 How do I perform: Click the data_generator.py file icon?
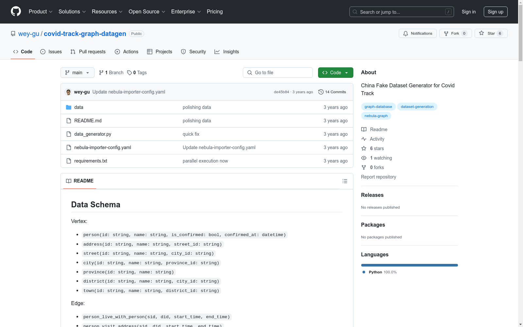tap(69, 134)
